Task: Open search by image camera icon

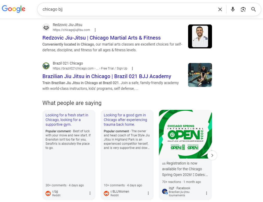Action: (x=243, y=9)
